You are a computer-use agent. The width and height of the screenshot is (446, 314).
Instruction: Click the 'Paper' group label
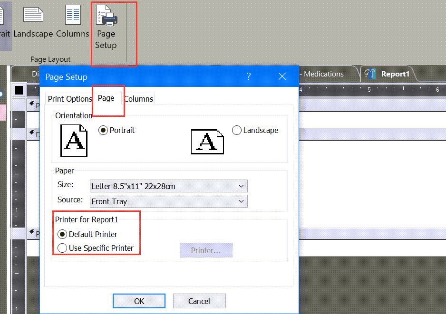click(x=65, y=171)
